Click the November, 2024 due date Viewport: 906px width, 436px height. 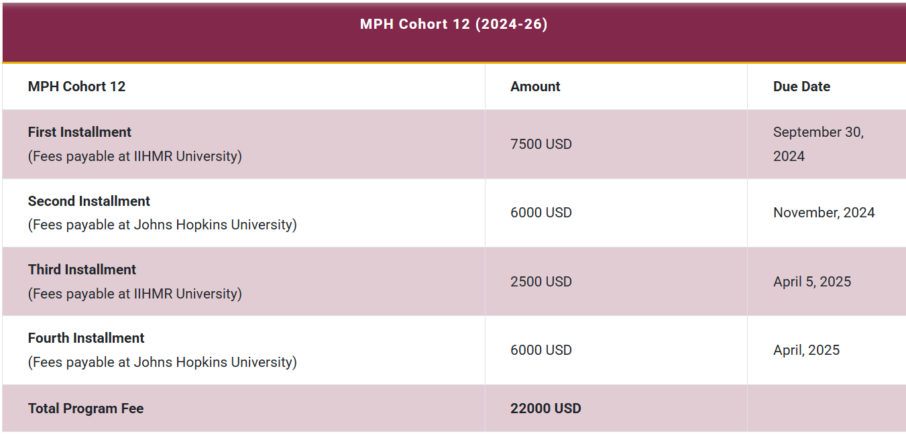tap(824, 213)
